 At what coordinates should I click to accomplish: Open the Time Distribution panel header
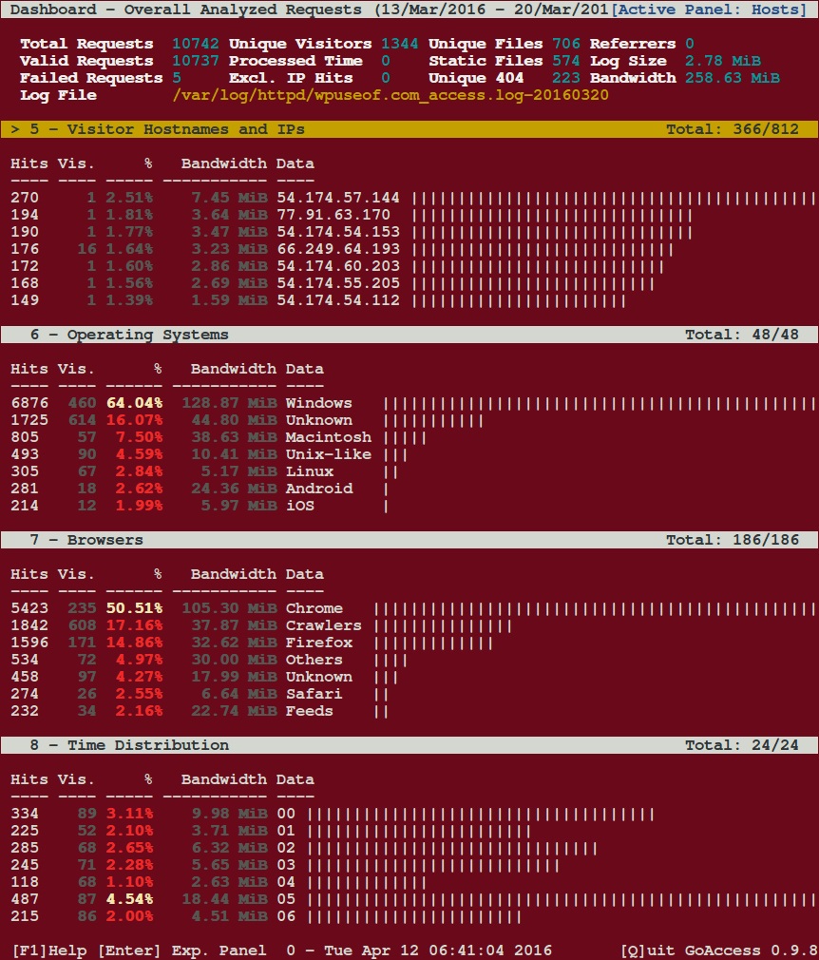[409, 745]
